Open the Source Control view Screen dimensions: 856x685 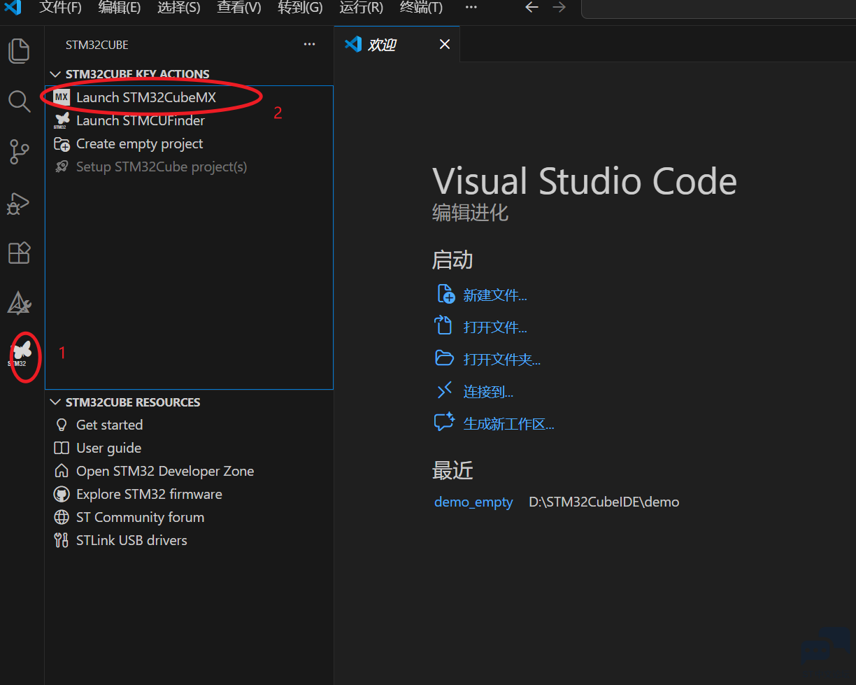[19, 152]
